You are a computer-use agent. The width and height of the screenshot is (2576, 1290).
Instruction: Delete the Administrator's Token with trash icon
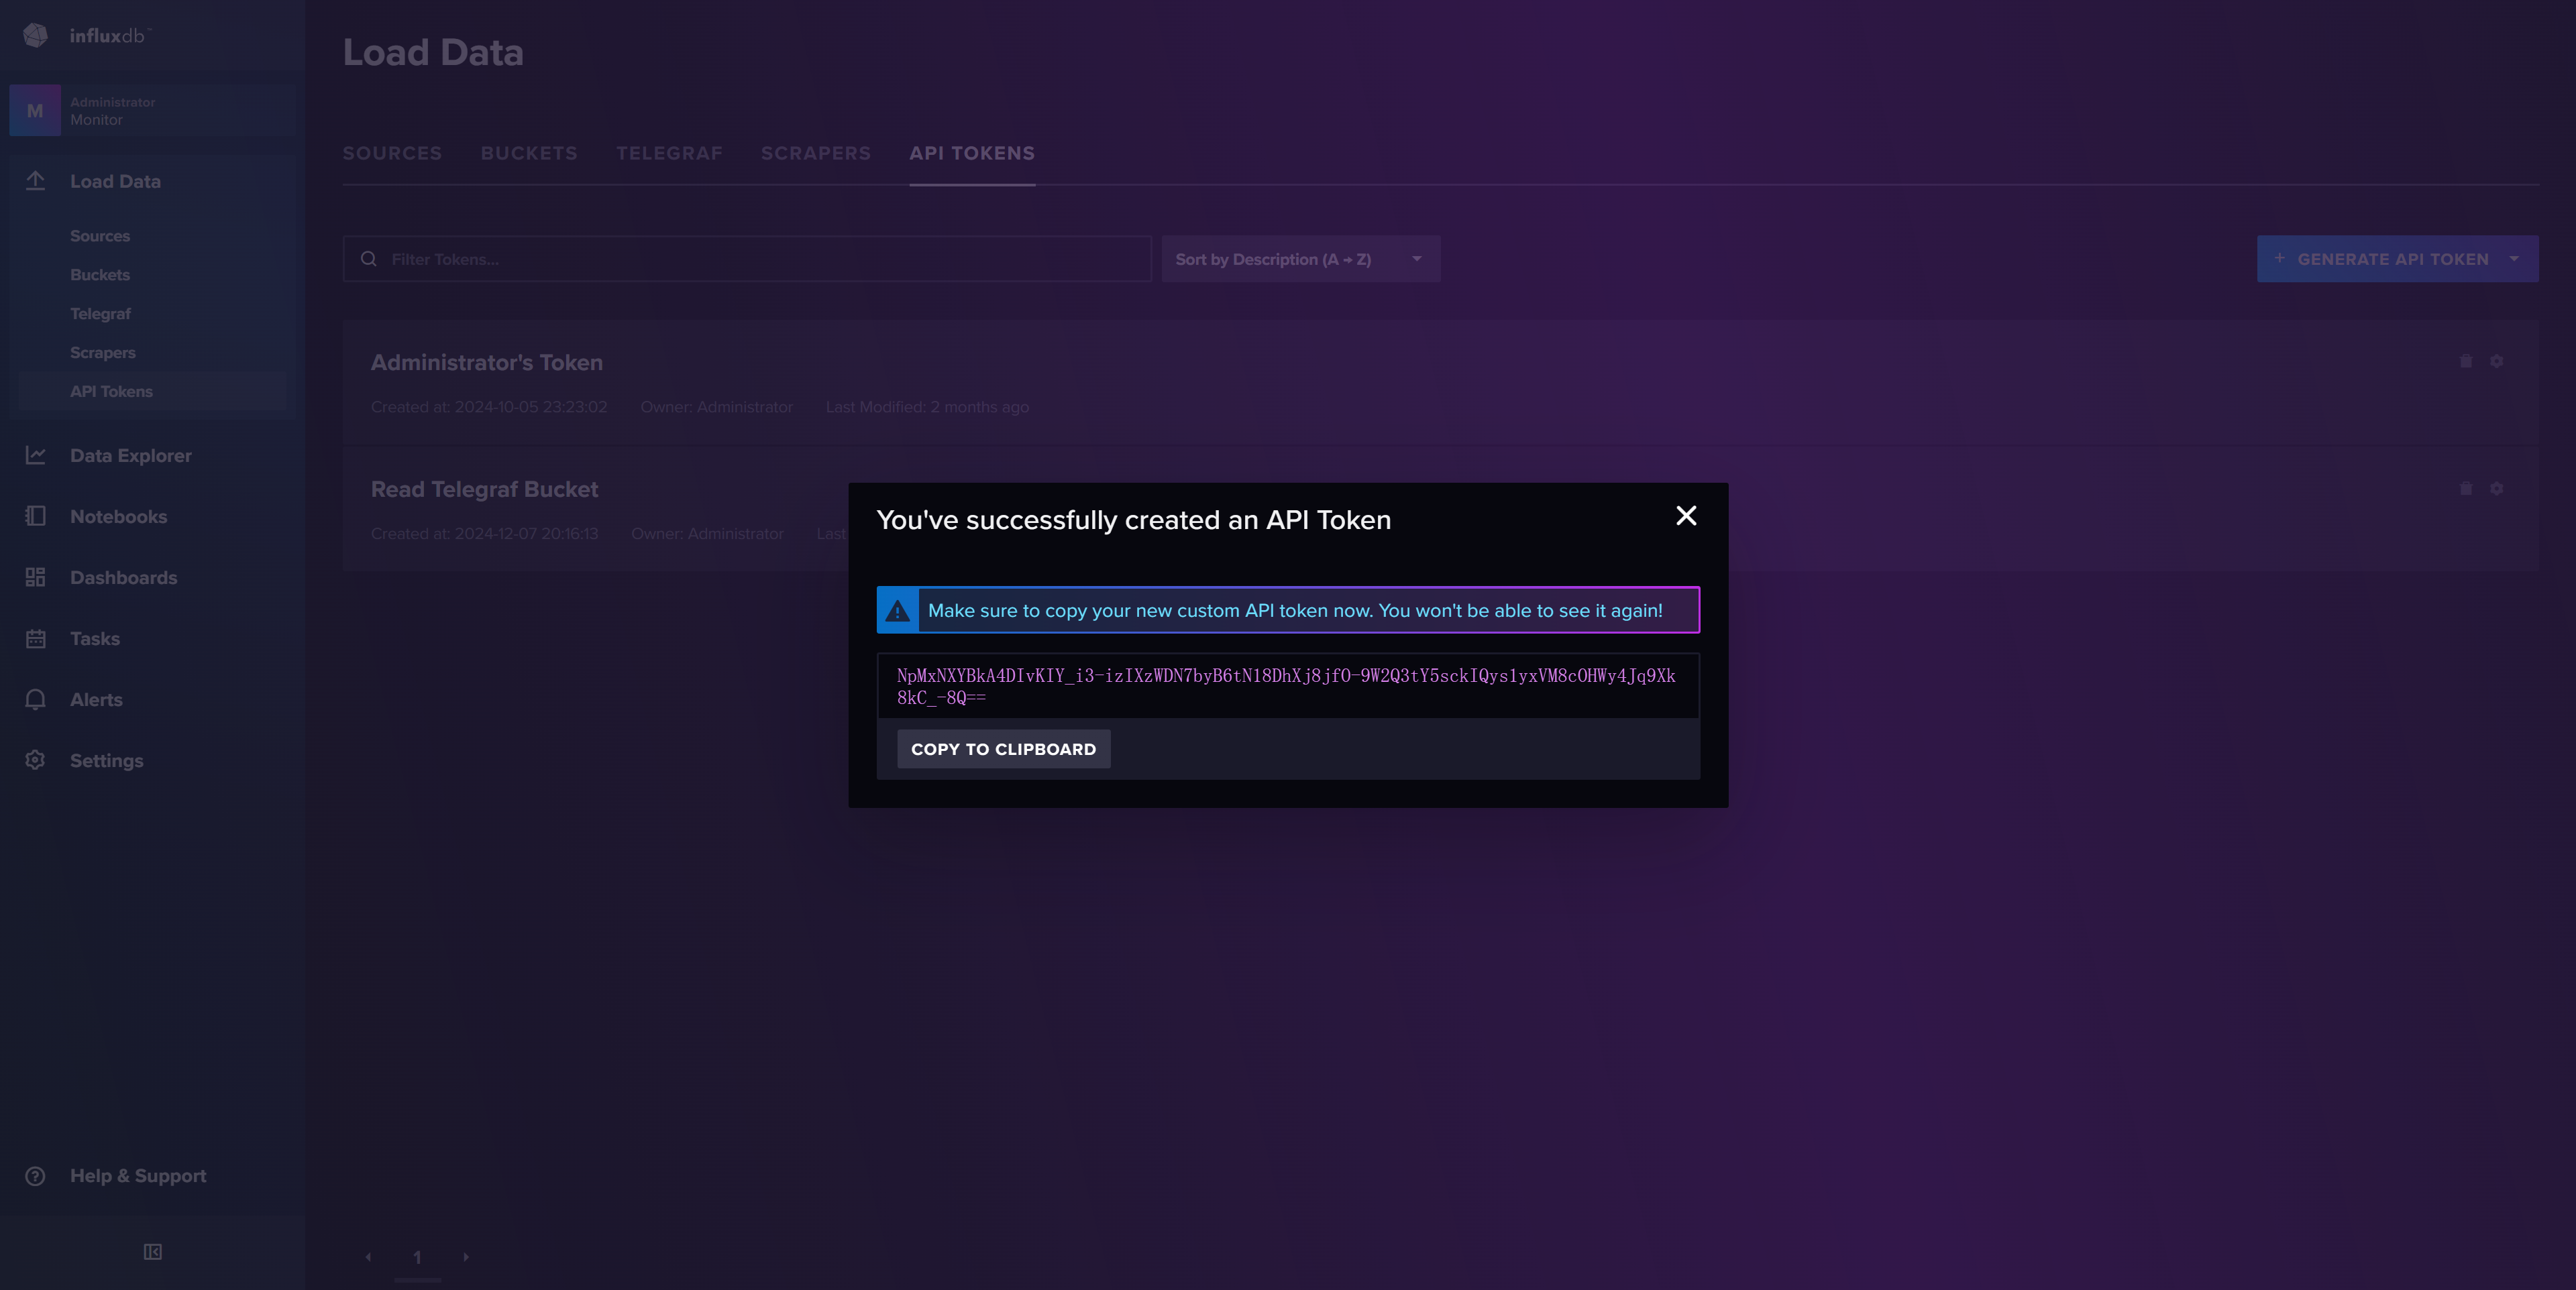coord(2465,361)
